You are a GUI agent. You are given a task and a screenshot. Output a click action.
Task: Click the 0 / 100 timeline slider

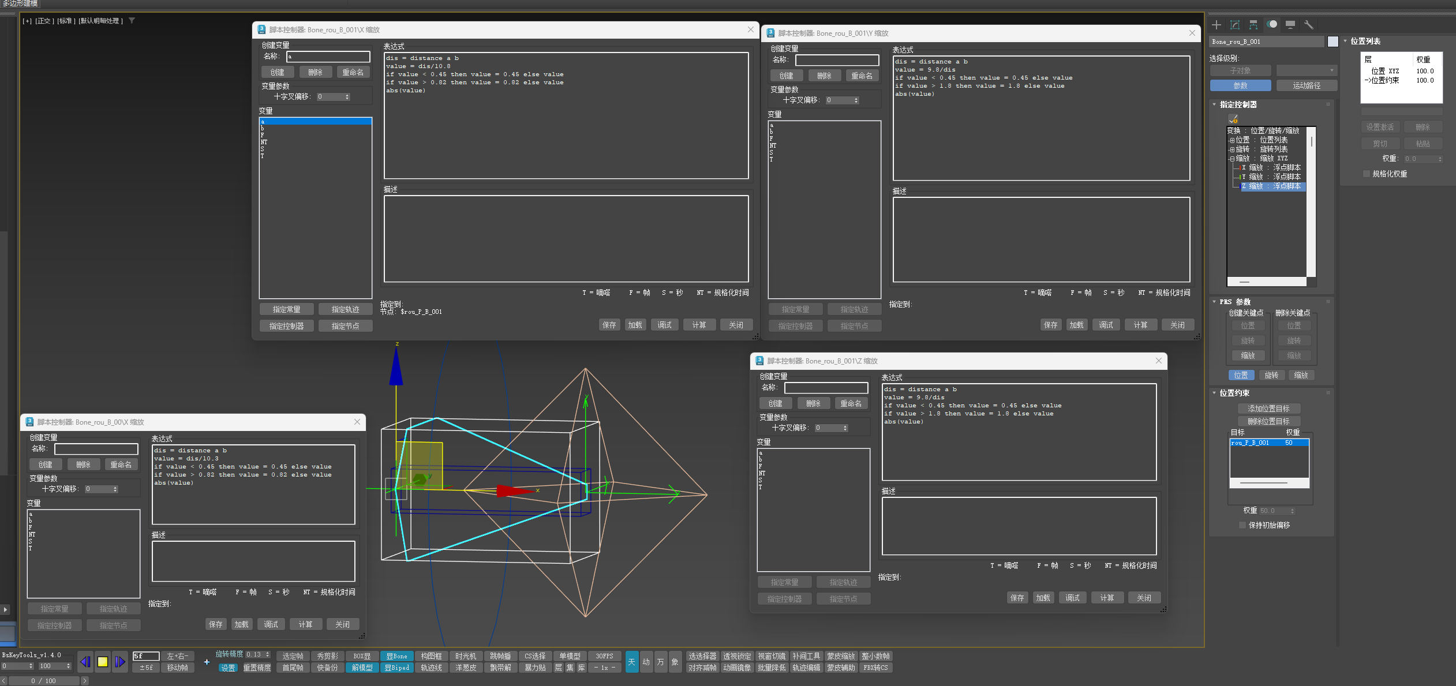click(x=44, y=681)
